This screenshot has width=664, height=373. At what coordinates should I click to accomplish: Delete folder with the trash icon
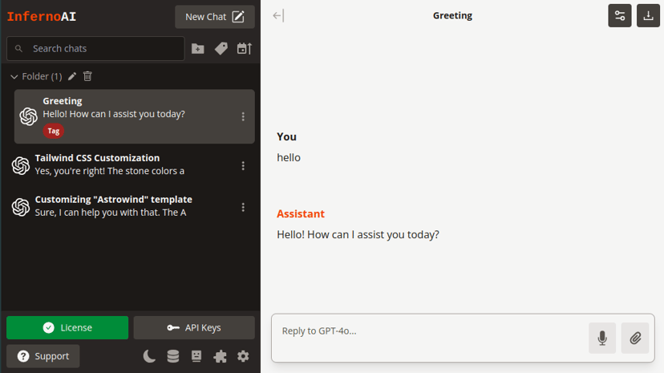point(87,76)
